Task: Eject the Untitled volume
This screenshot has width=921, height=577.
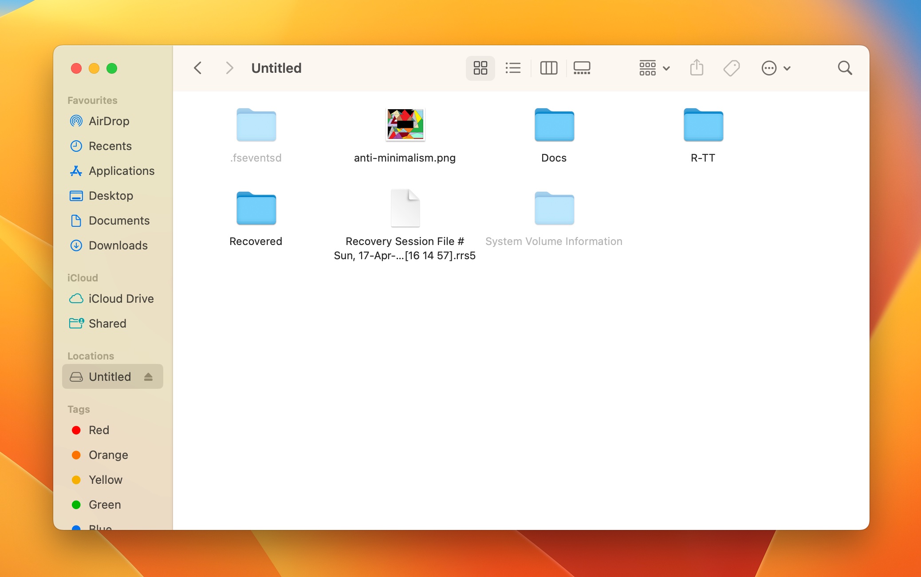Action: click(x=150, y=376)
